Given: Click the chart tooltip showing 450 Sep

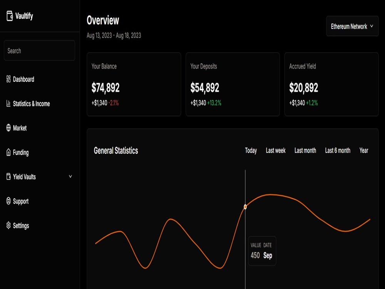Looking at the screenshot, I should [x=262, y=251].
